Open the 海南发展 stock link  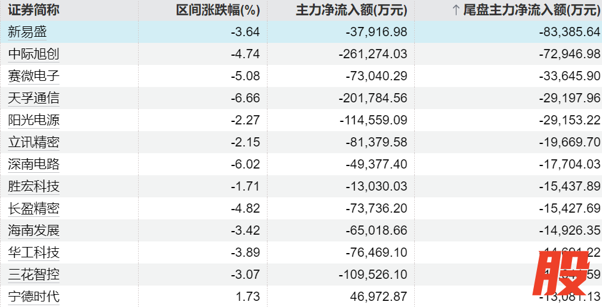(34, 230)
